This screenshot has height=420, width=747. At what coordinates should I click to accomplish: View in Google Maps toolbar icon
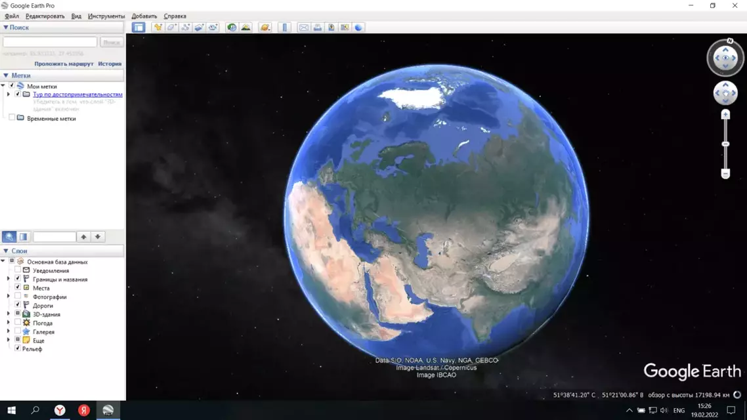[345, 27]
